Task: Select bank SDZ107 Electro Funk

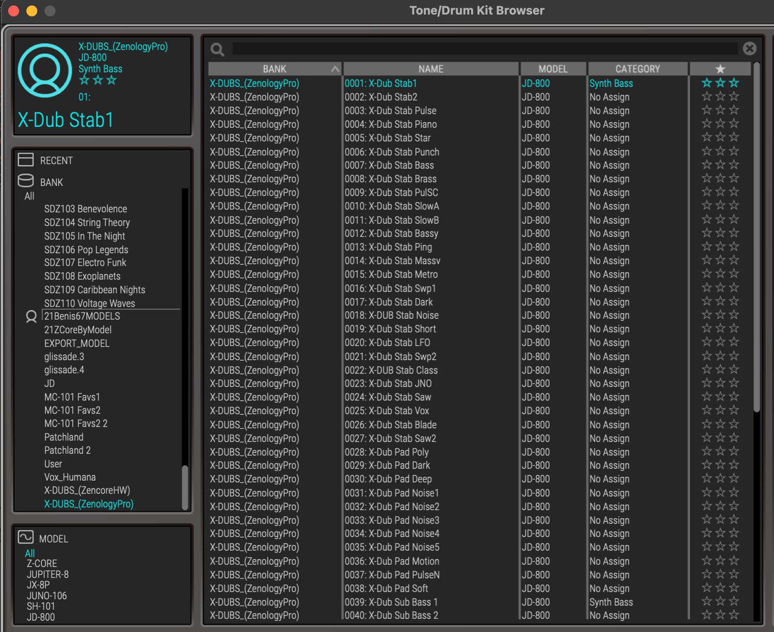Action: click(85, 263)
